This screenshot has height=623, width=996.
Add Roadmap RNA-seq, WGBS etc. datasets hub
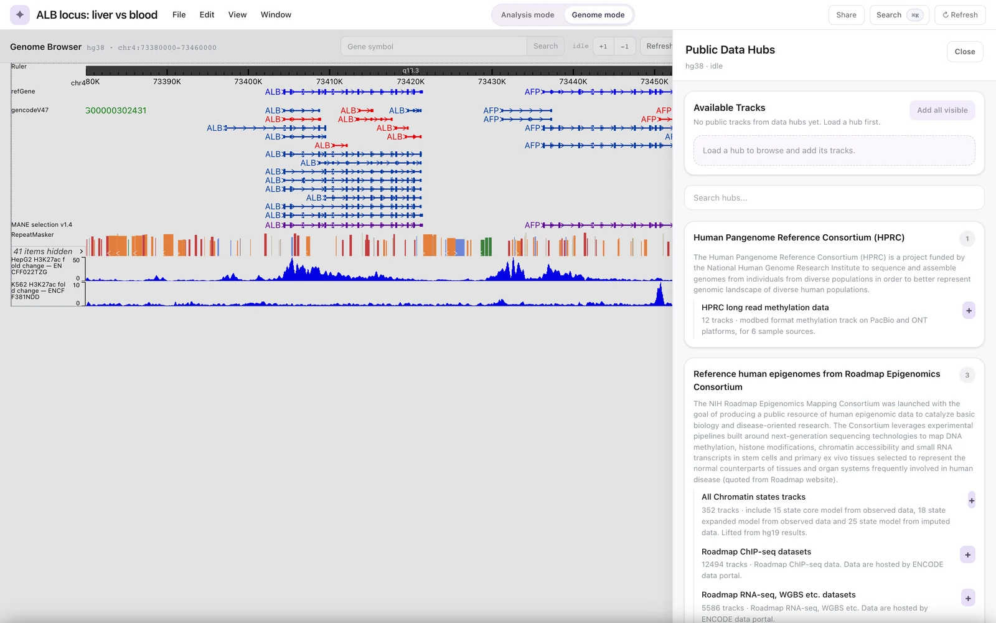click(x=968, y=598)
